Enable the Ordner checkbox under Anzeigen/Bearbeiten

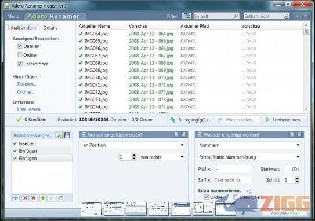pyautogui.click(x=20, y=55)
